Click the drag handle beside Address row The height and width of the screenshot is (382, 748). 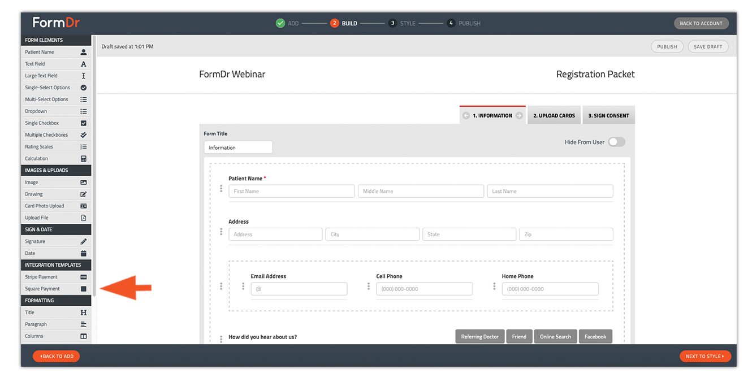(221, 232)
